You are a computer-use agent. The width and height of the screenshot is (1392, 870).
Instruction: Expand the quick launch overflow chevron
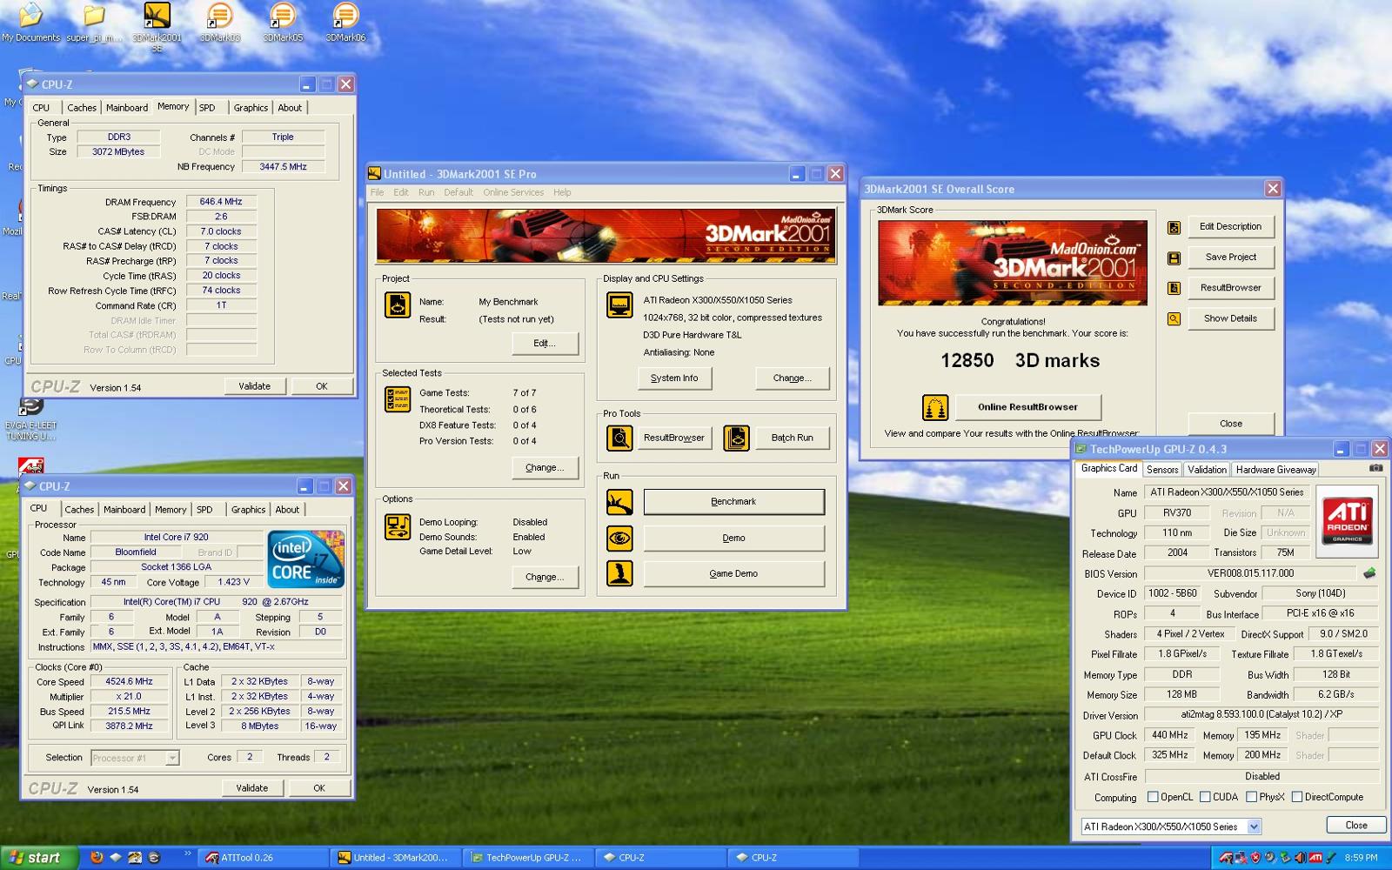pyautogui.click(x=187, y=855)
